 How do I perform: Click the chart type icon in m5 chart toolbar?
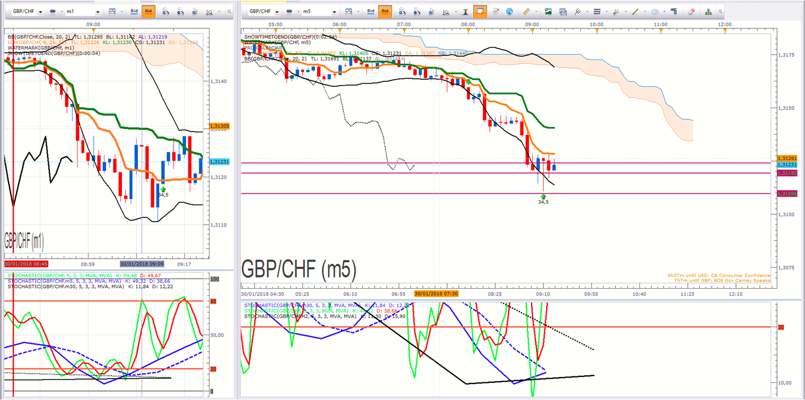coord(348,12)
